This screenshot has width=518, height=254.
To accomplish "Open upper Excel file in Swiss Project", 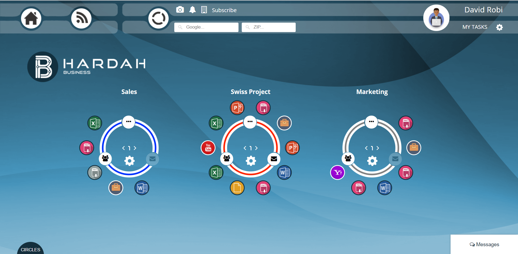I will [216, 123].
